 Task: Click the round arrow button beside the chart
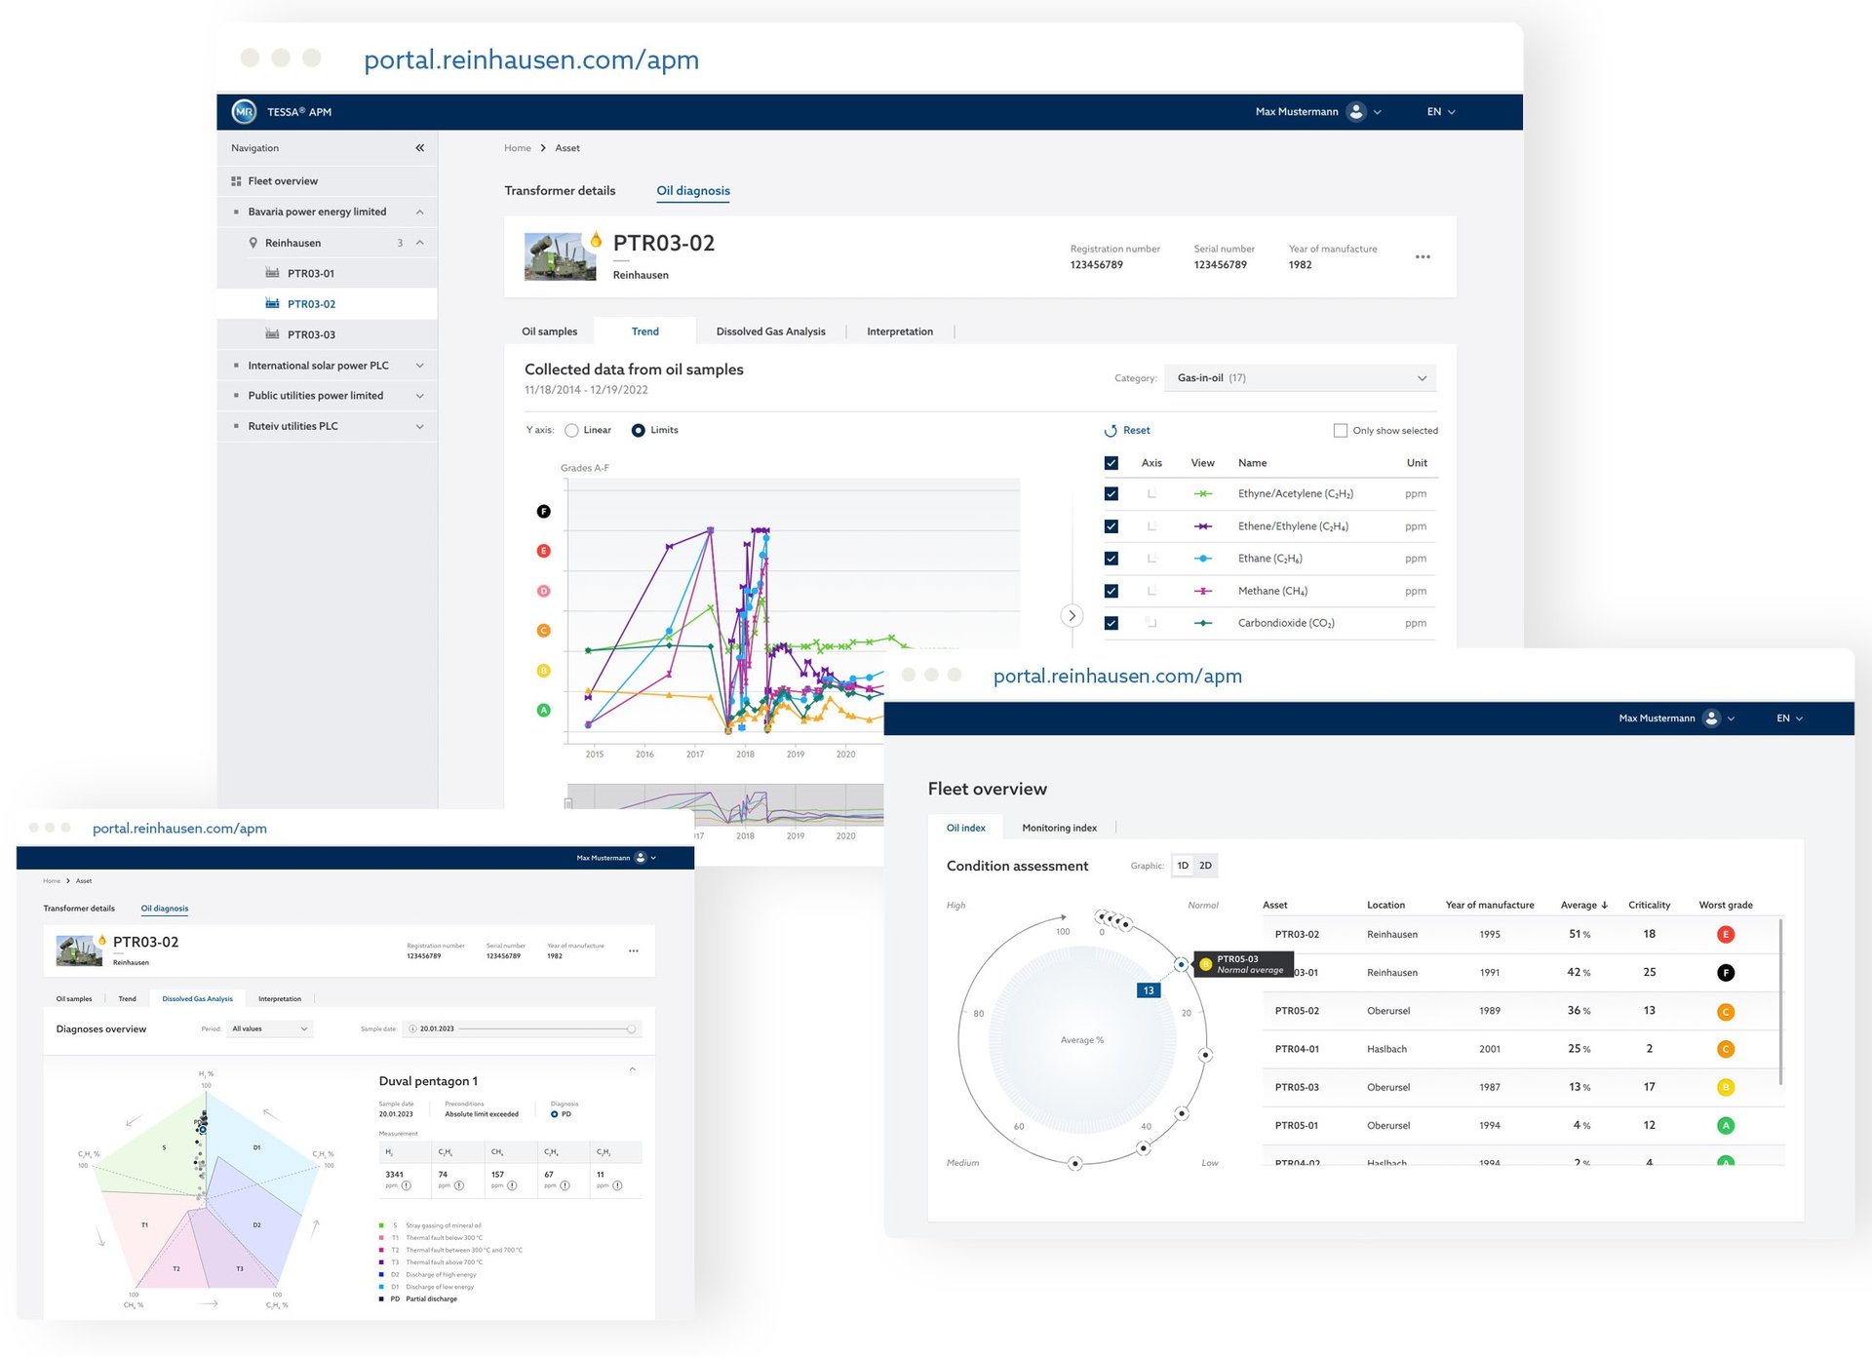1072,615
